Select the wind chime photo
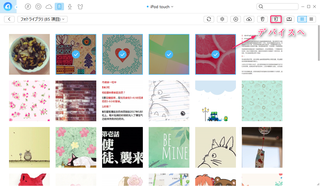Viewport: 320px width, 186px height. (x=262, y=147)
